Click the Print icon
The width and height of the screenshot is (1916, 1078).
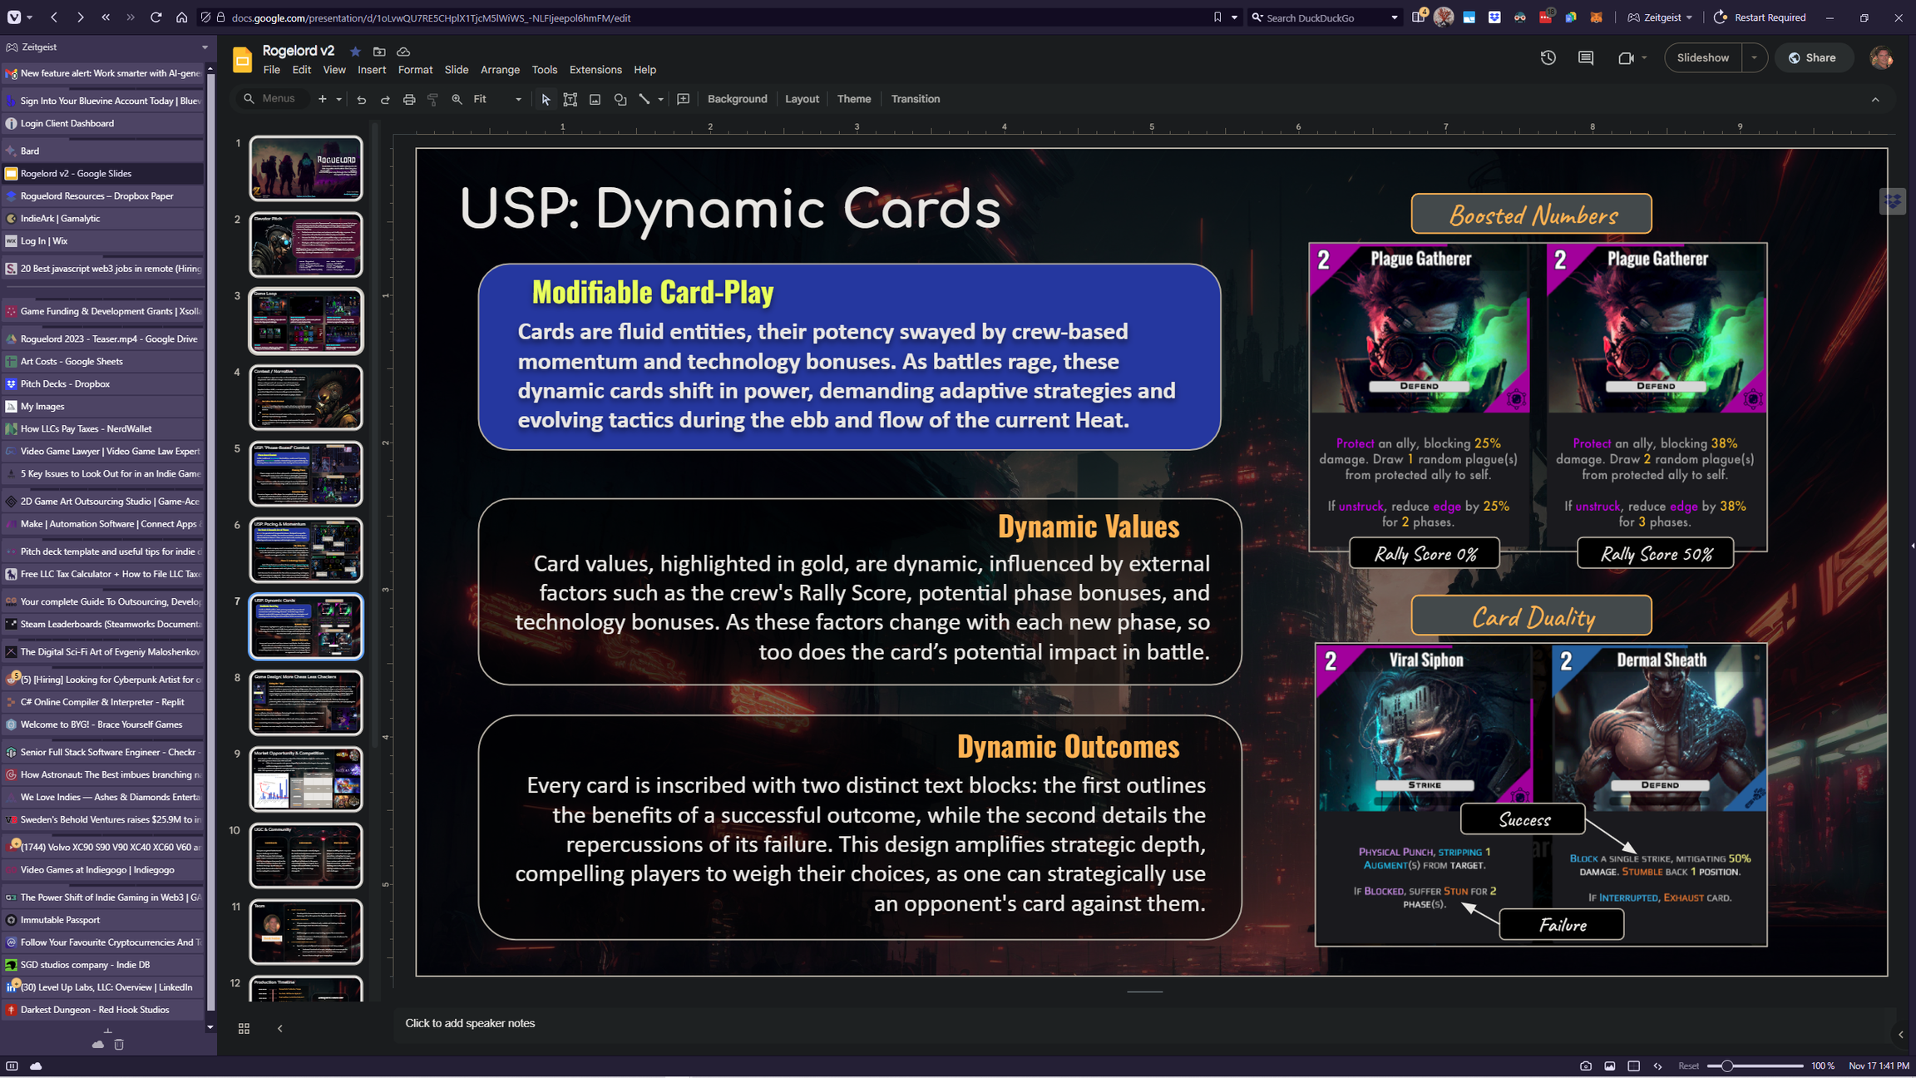[409, 99]
